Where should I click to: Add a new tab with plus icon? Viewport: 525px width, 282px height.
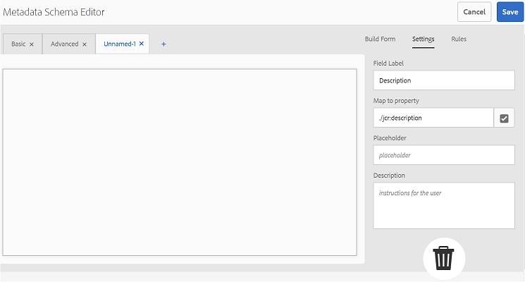[x=163, y=44]
